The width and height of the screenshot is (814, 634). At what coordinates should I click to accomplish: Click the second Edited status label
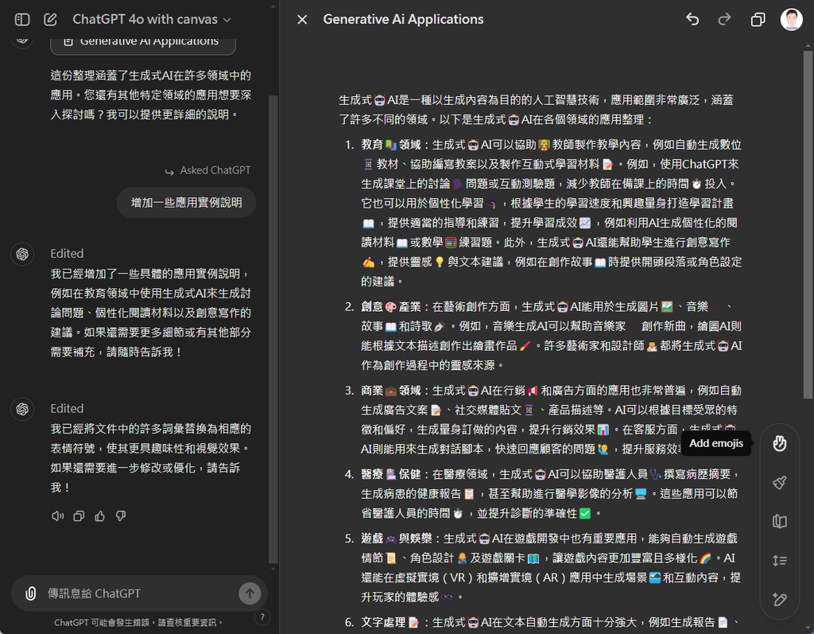point(67,408)
